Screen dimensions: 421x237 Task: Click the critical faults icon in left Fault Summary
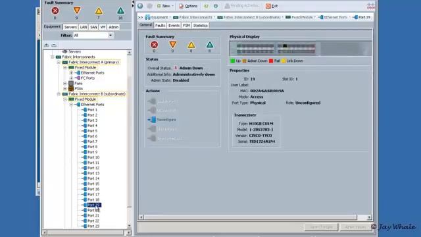[55, 11]
